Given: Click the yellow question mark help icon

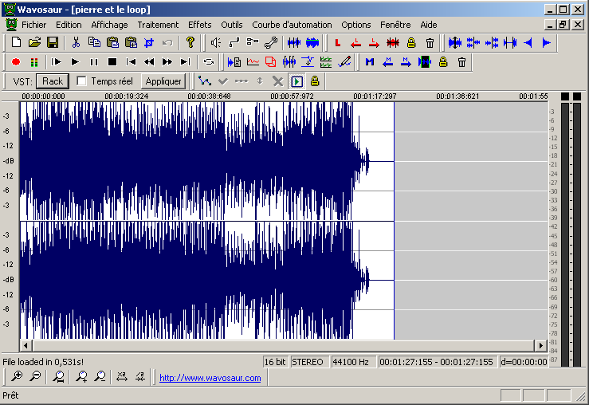Looking at the screenshot, I should tap(190, 42).
